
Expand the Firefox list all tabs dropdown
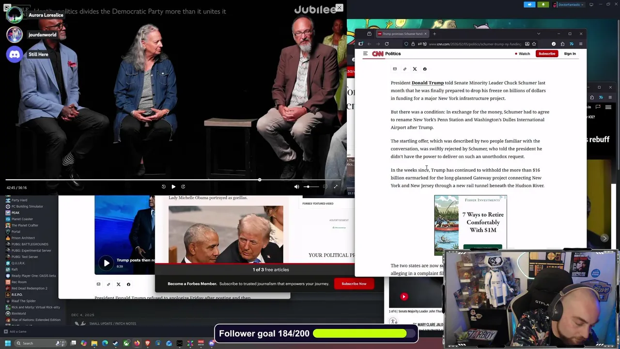point(539,34)
